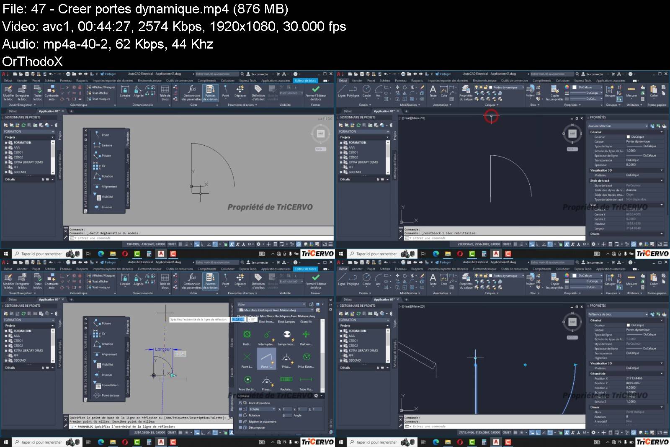Click Enregistrer le bloc in top-left frame ribbon
This screenshot has height=447, width=670.
(23, 93)
